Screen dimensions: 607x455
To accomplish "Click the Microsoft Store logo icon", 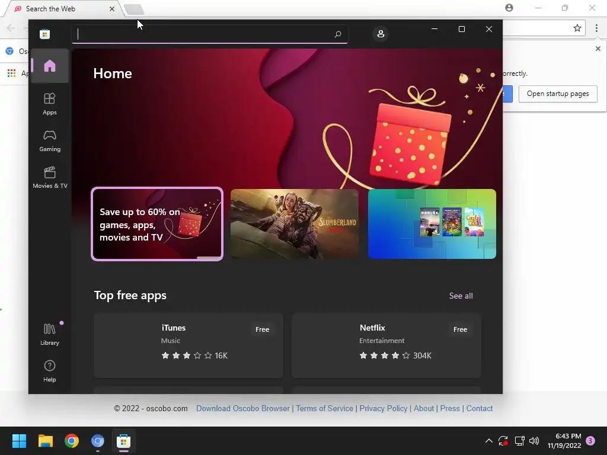I will (x=45, y=34).
